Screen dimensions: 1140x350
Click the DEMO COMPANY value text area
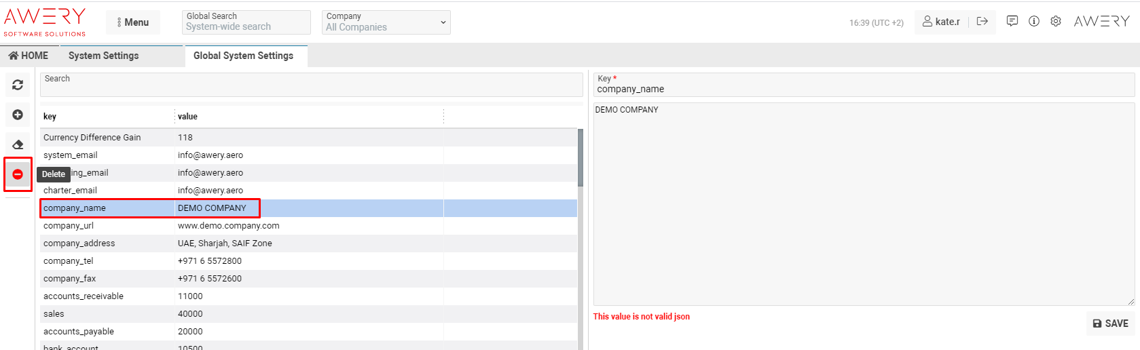pyautogui.click(x=863, y=203)
